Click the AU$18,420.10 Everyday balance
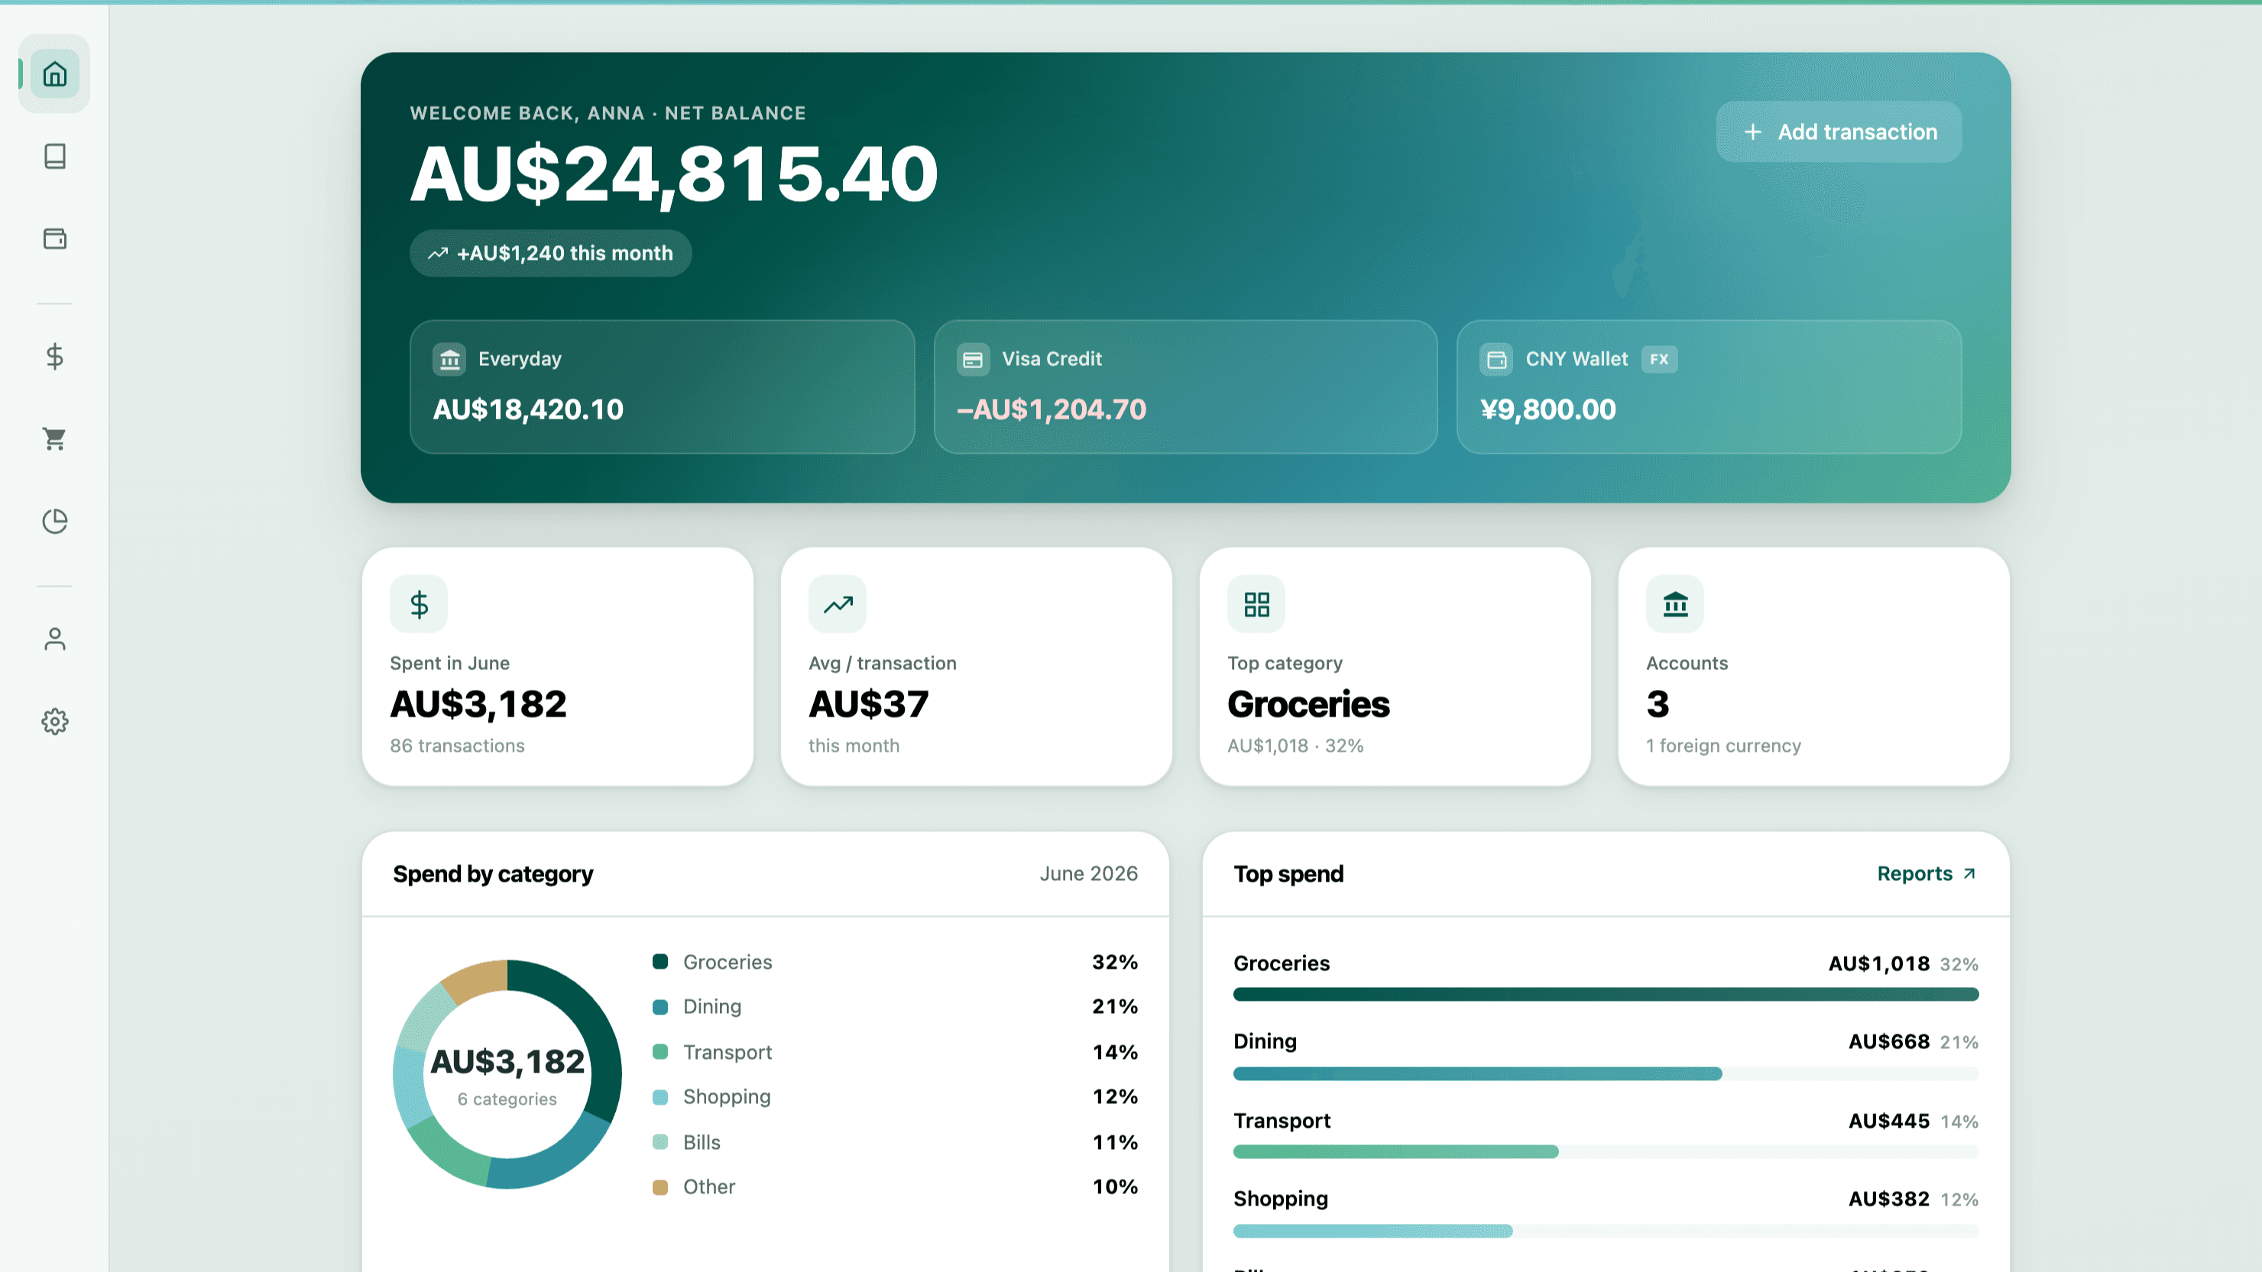Viewport: 2262px width, 1272px height. pos(528,410)
